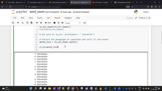Open a new browser tab
The image size is (162, 91).
point(137,2)
